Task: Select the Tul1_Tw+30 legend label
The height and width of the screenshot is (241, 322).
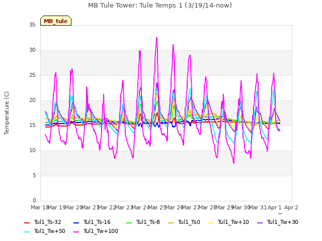Action: (x=283, y=222)
